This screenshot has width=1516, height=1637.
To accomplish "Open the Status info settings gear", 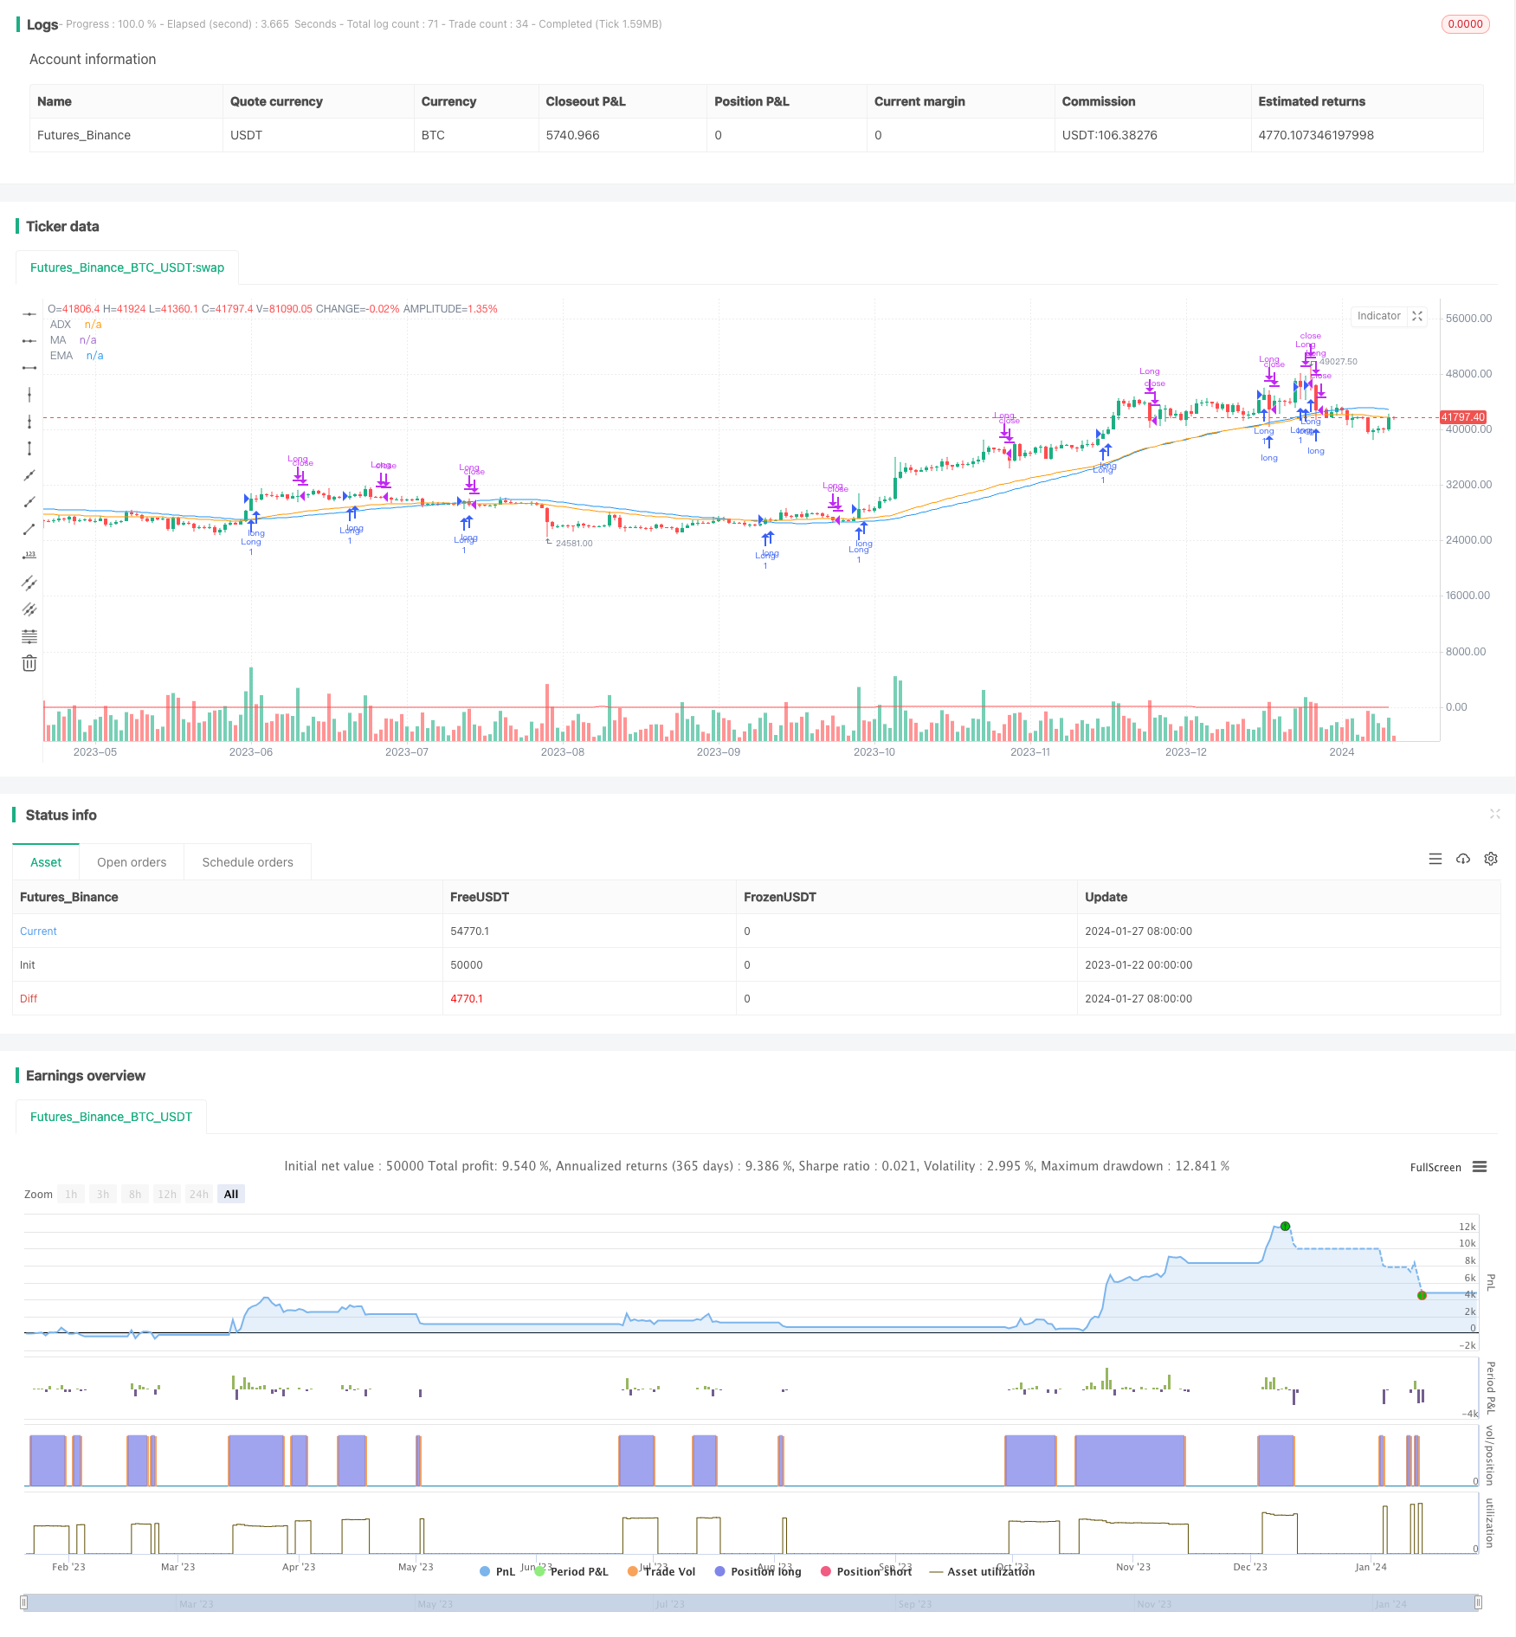I will click(1491, 859).
